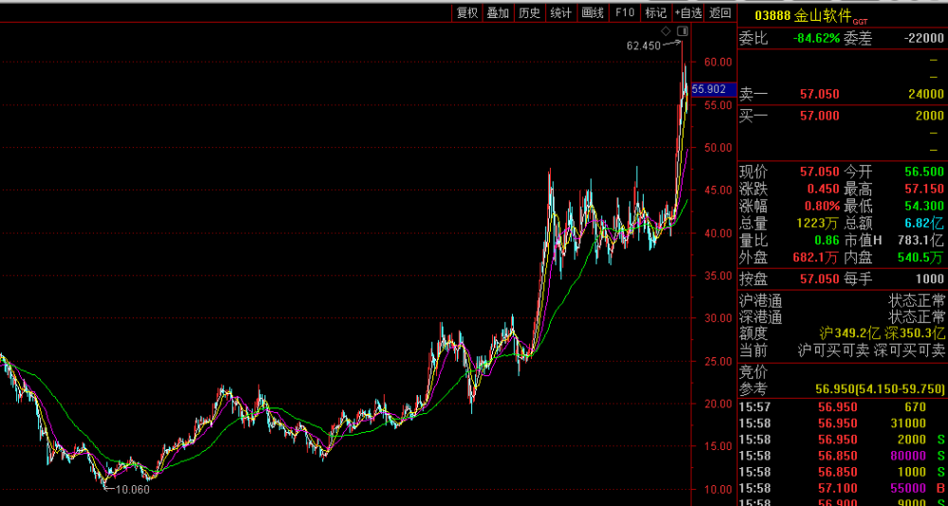Select the 卖一 ask price 57.050
This screenshot has width=948, height=506.
(820, 94)
